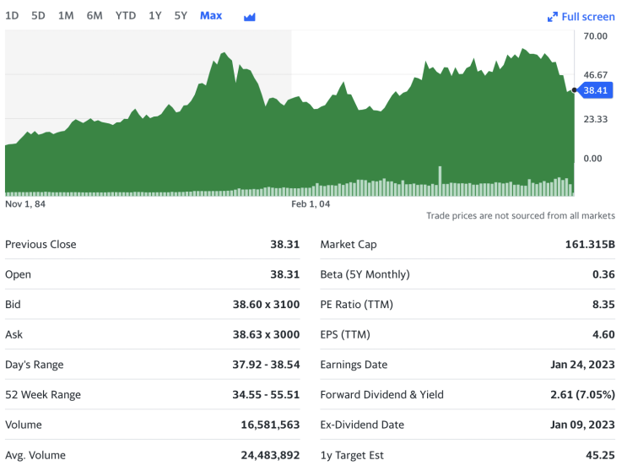The image size is (627, 471).
Task: Click the Nov 1, 84 axis label
Action: point(25,203)
